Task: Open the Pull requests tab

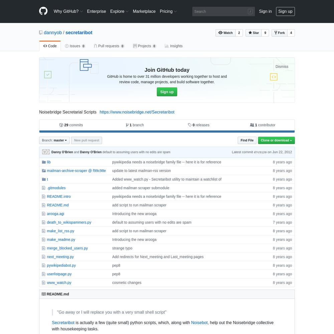Action: 109,46
